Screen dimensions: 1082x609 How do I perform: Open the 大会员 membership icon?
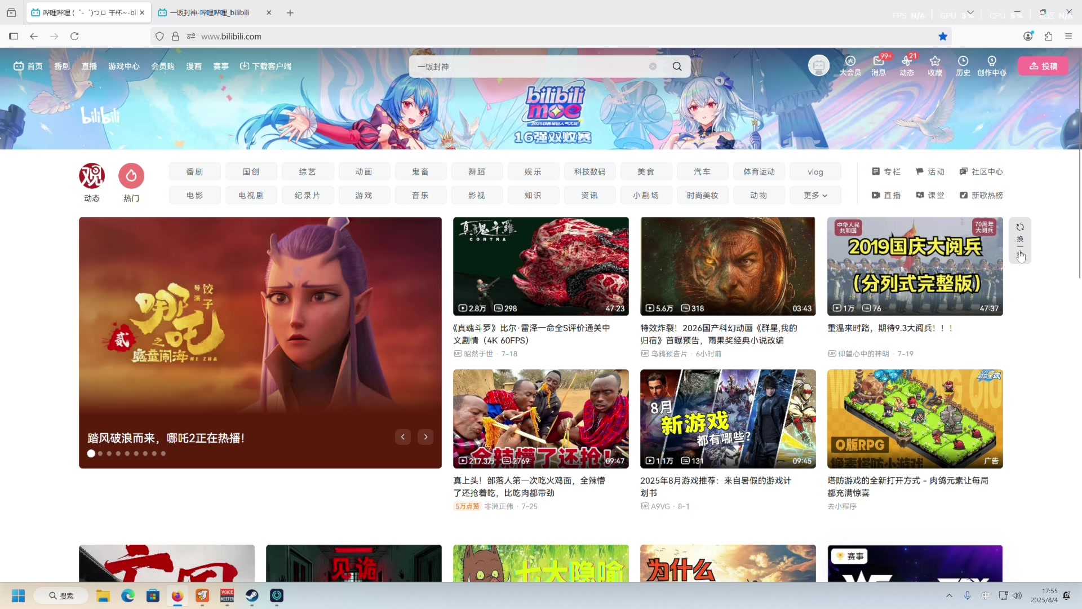[850, 66]
